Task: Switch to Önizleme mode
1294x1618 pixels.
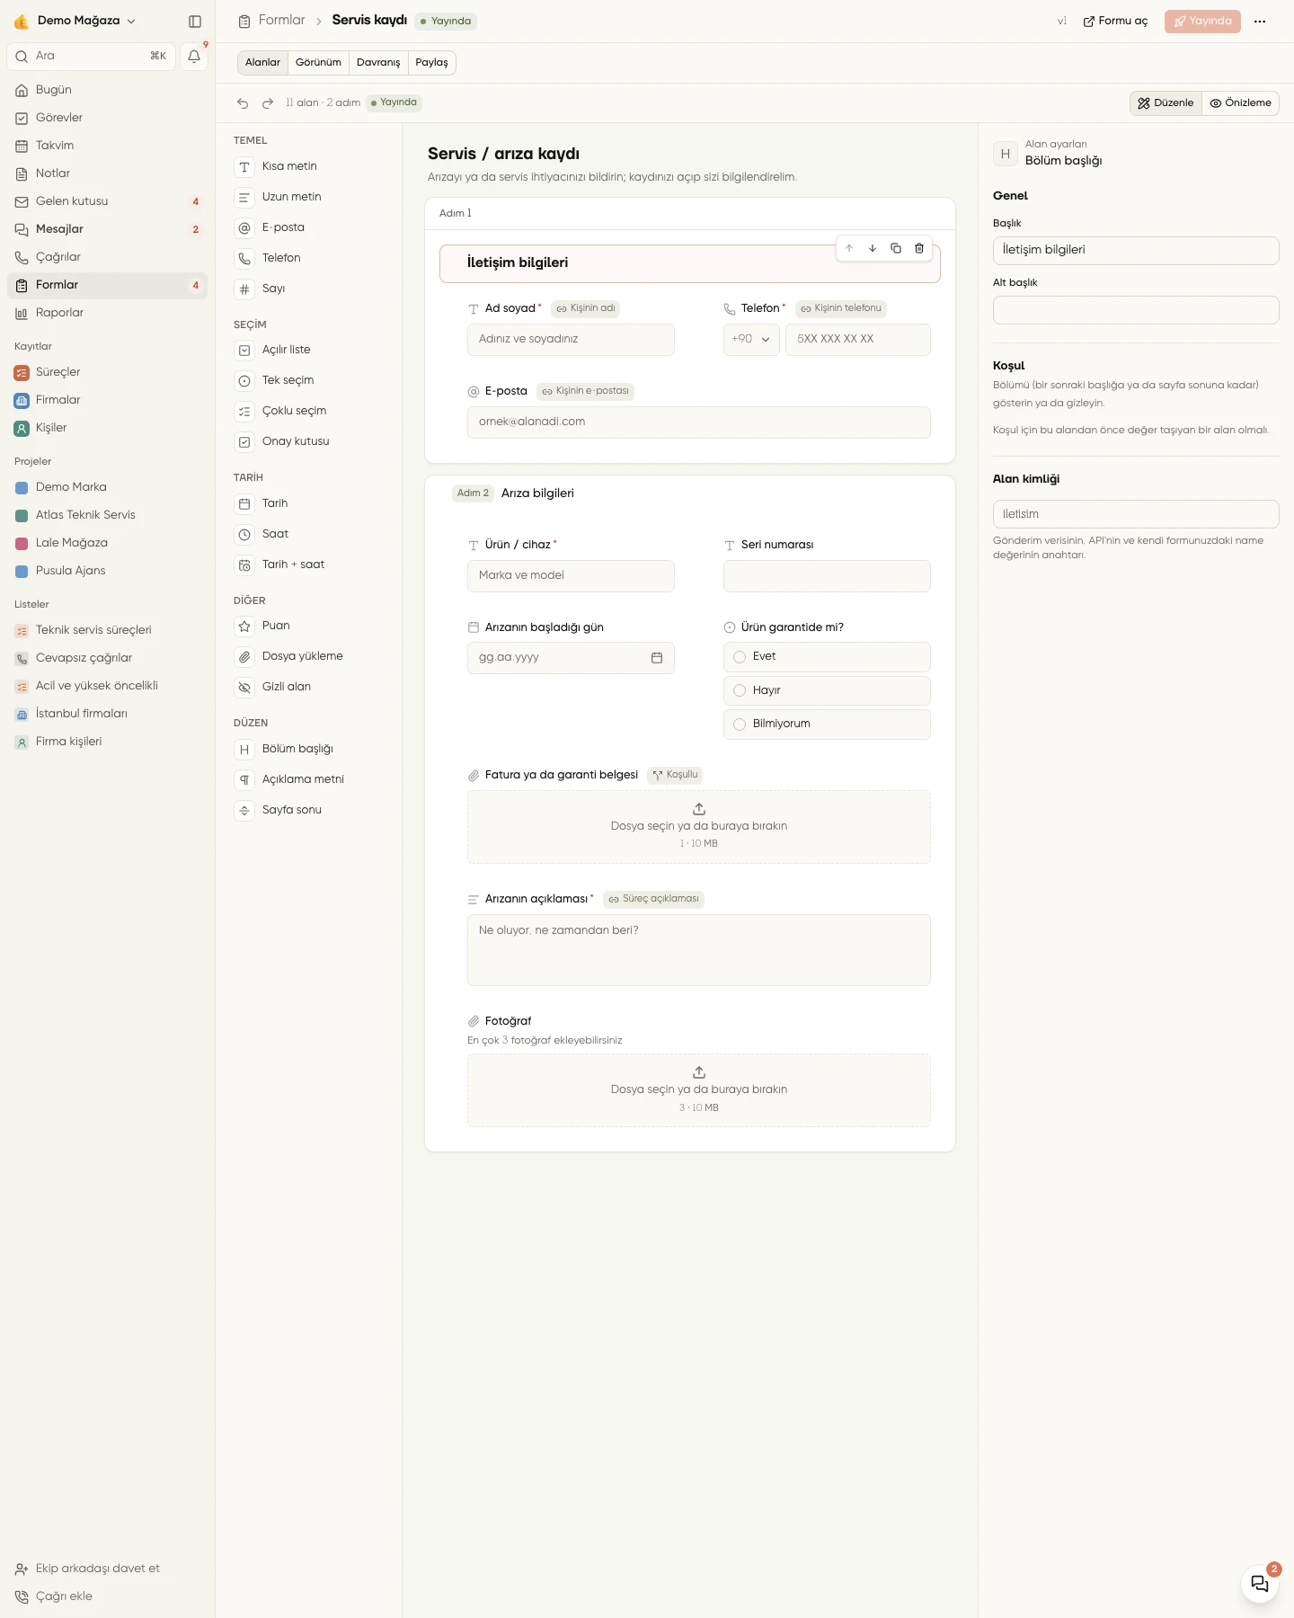Action: pos(1240,103)
